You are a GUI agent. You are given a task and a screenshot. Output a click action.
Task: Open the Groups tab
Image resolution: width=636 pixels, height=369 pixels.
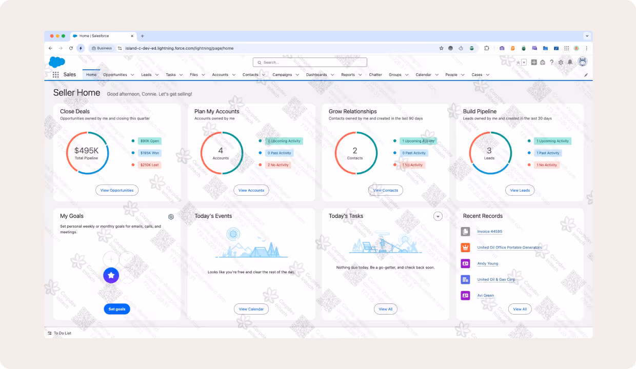tap(395, 75)
